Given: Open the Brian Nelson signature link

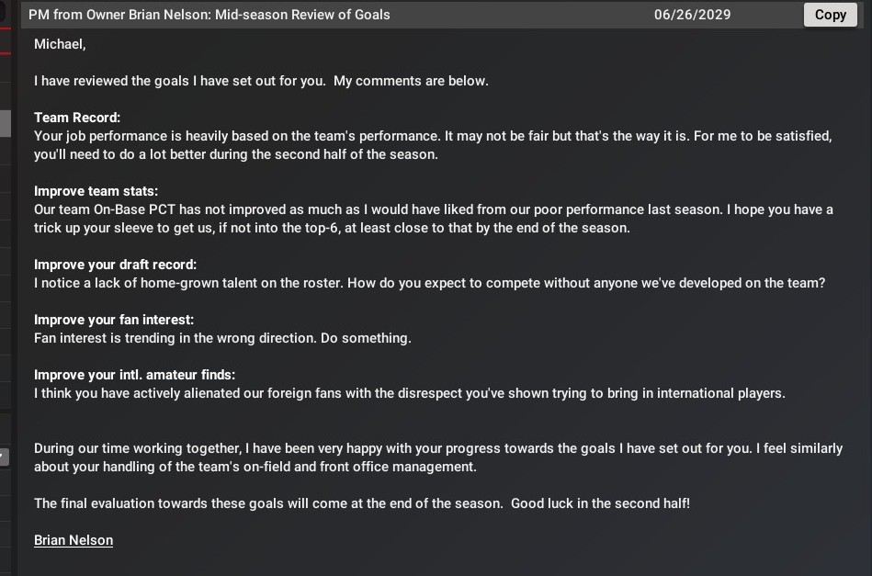Looking at the screenshot, I should click(74, 540).
